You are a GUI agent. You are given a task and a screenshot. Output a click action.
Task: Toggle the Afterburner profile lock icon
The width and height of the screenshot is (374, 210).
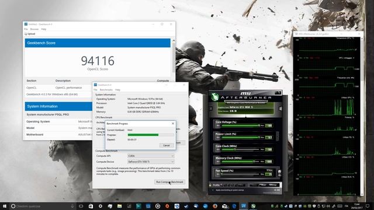(x=210, y=185)
